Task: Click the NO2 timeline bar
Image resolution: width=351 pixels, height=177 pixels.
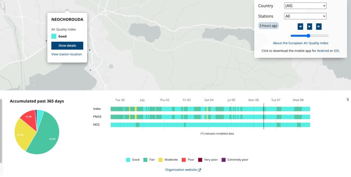Action: 210,125
